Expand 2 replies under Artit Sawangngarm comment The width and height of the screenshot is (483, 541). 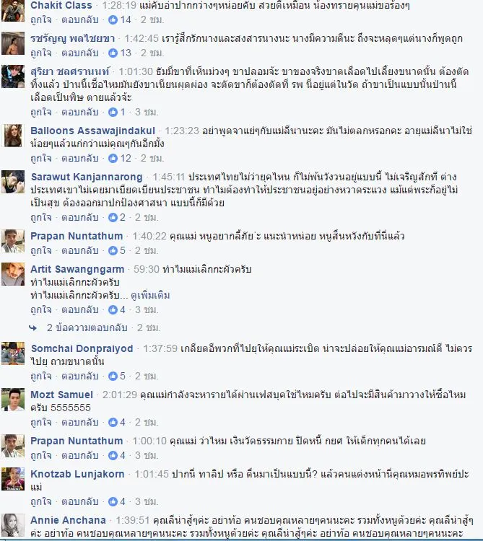(x=87, y=327)
